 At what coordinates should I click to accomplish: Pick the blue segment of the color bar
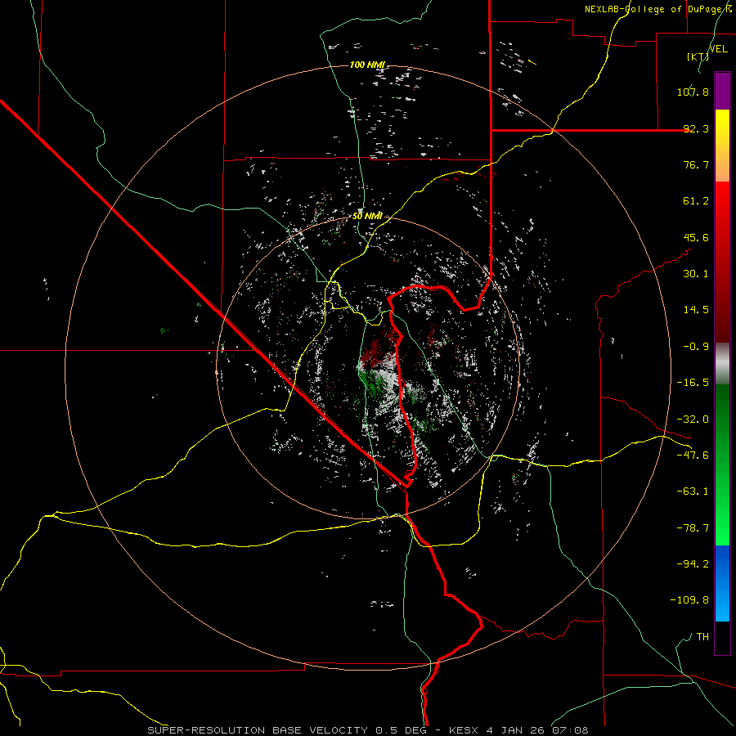point(722,583)
